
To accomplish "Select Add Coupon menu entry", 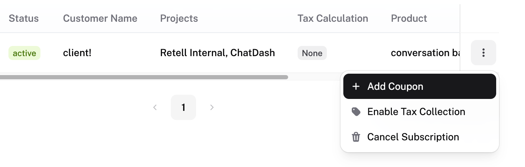I will click(420, 86).
